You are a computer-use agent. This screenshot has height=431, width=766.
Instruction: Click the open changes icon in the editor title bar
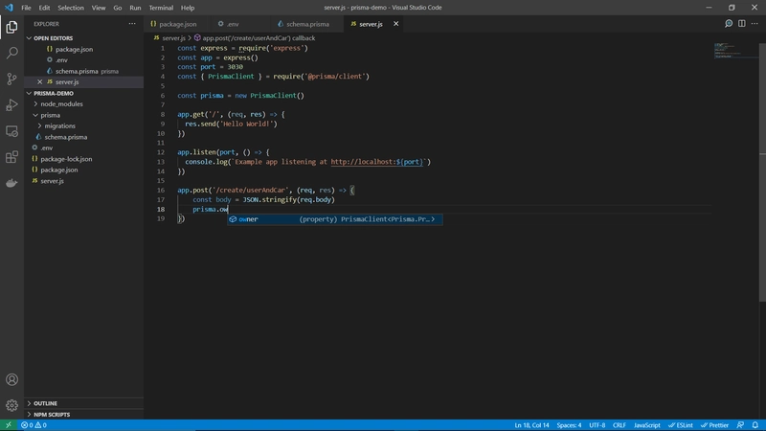(729, 23)
